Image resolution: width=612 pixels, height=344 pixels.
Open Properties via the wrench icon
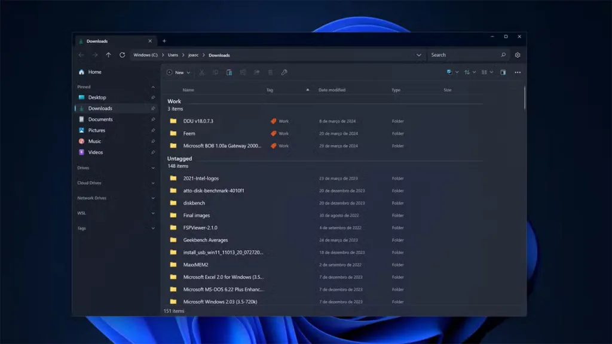[x=284, y=72]
